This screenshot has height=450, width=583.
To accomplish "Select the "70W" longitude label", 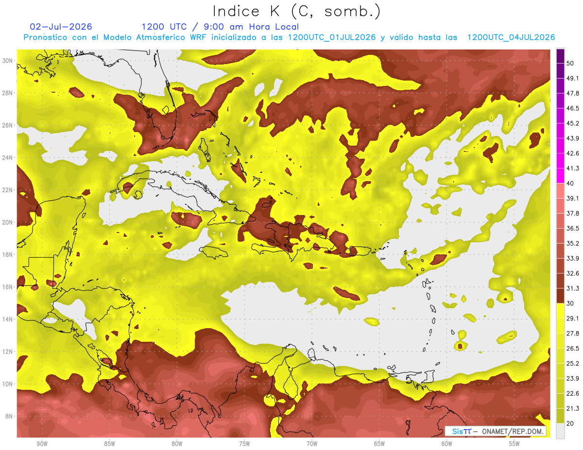I will [312, 444].
